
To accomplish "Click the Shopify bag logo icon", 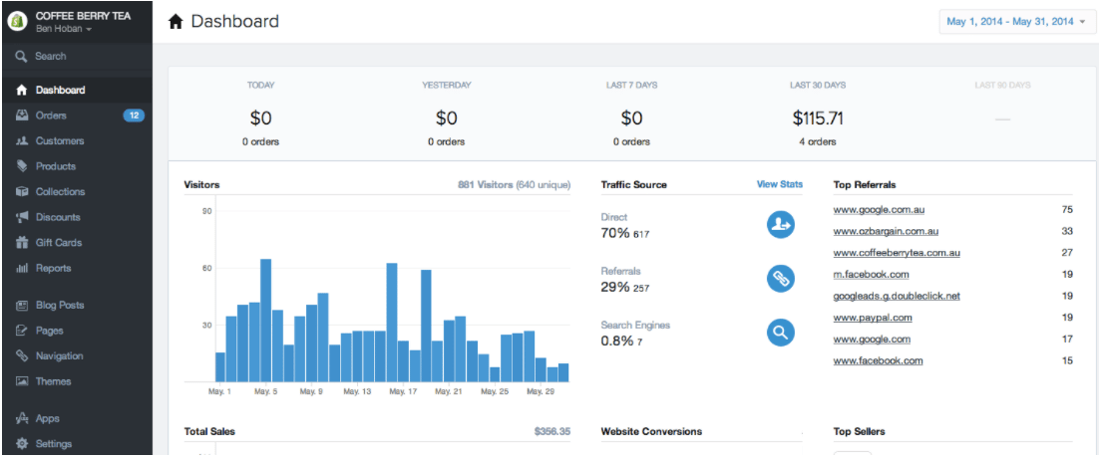I will [x=17, y=22].
